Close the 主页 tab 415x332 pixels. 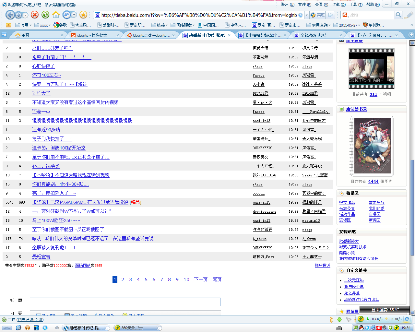(x=62, y=35)
